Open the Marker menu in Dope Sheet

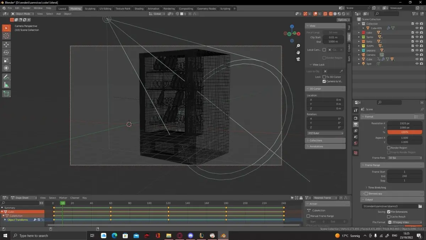[63, 198]
